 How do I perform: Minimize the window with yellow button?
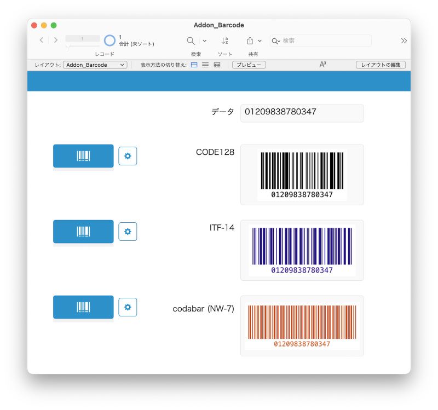click(x=44, y=25)
